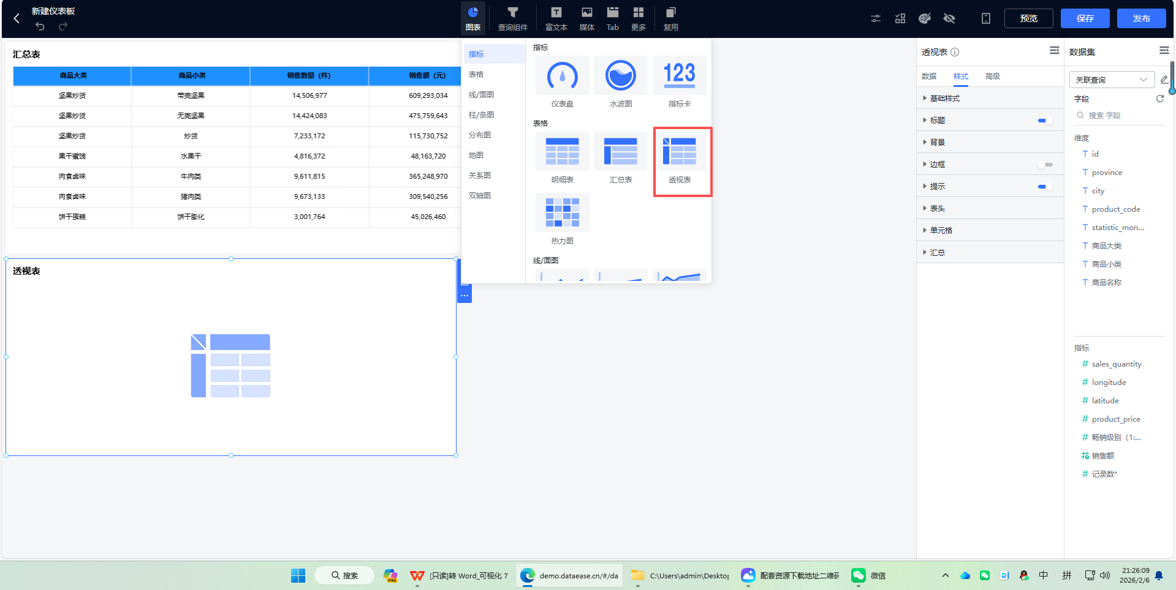Click the 商品大类 column header
1176x590 pixels.
click(72, 75)
